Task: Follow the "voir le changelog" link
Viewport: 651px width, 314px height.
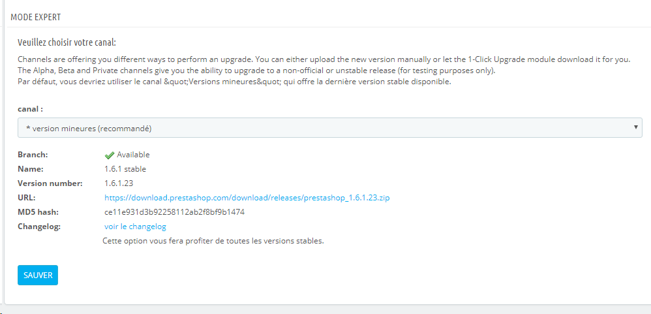Action: (135, 227)
